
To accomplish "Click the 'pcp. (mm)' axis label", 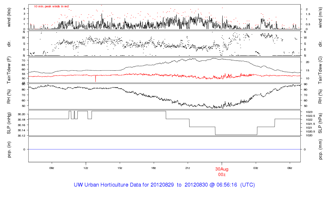I will click(x=320, y=149).
